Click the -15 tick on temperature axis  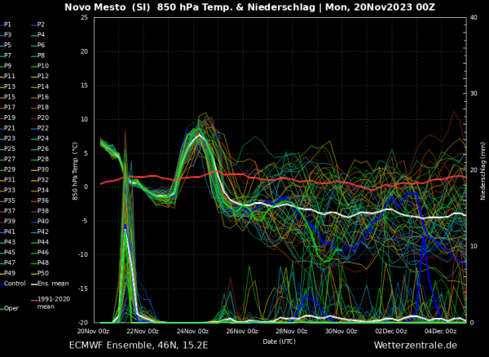tap(83, 289)
